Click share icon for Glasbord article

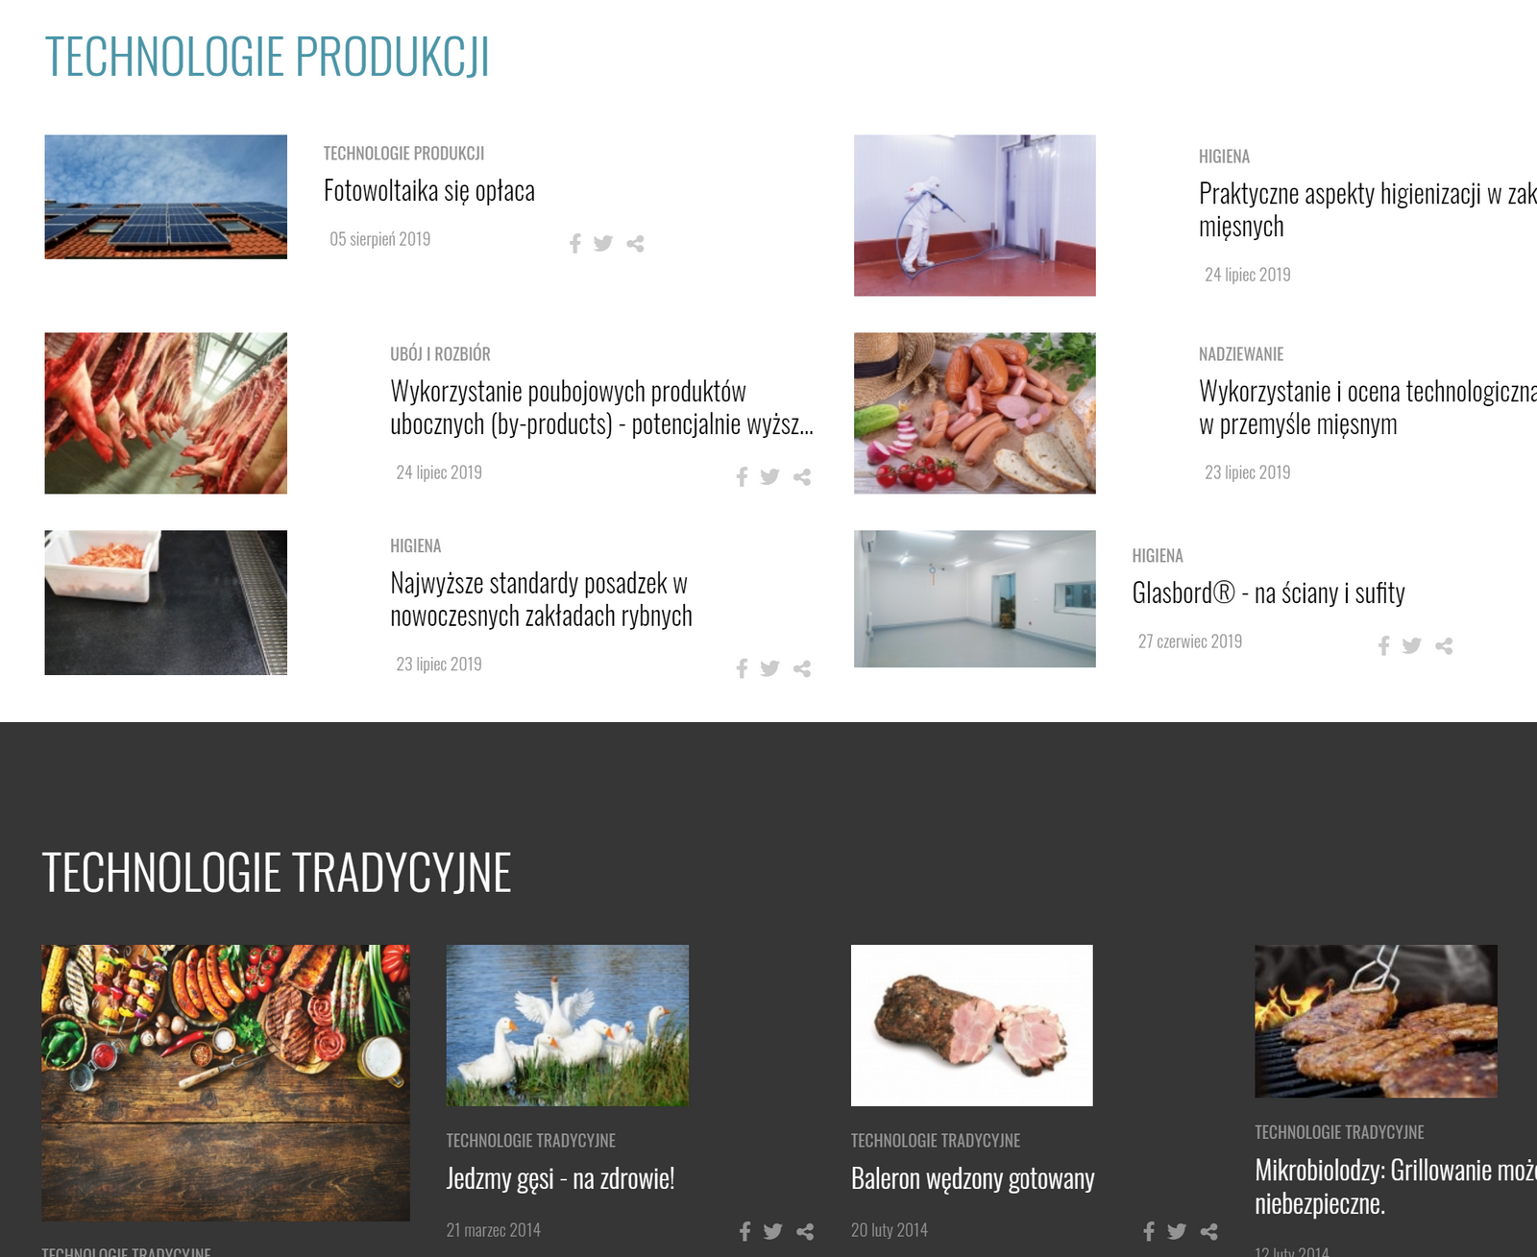(x=1444, y=646)
